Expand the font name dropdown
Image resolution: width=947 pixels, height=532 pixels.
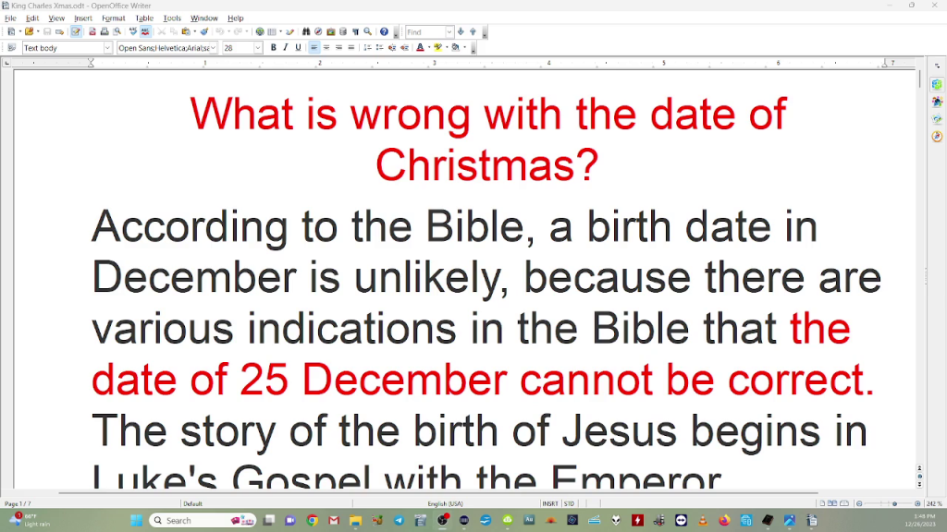[x=214, y=48]
